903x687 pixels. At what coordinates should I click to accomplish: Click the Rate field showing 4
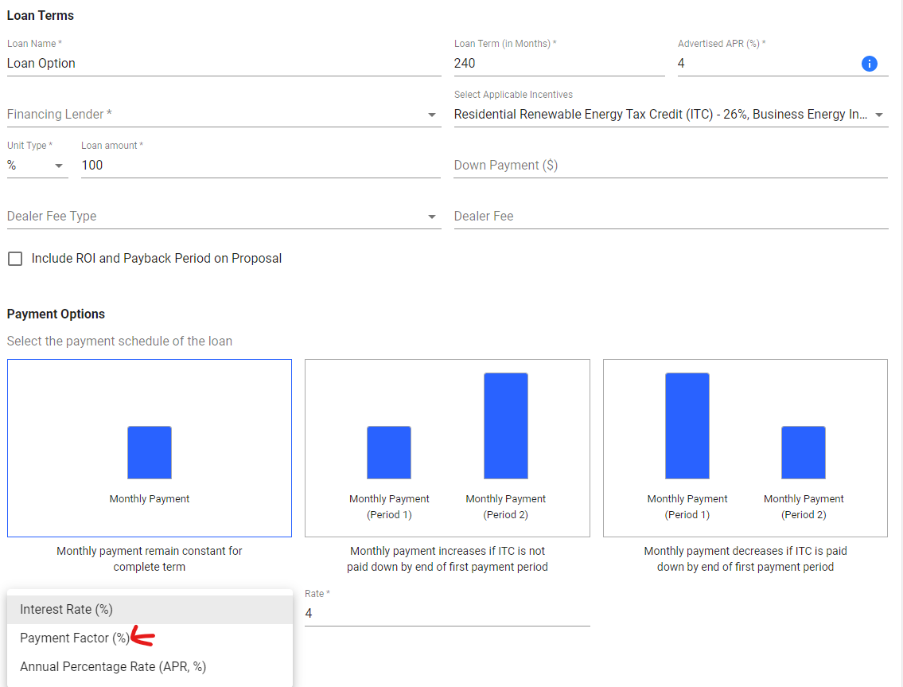pos(446,613)
